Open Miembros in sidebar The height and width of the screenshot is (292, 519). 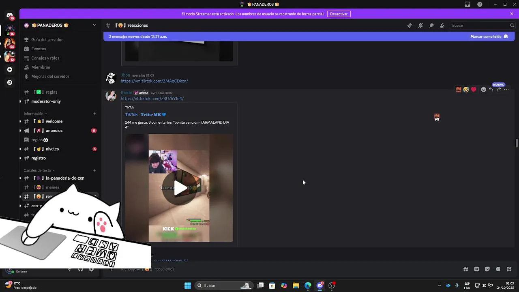click(x=41, y=67)
